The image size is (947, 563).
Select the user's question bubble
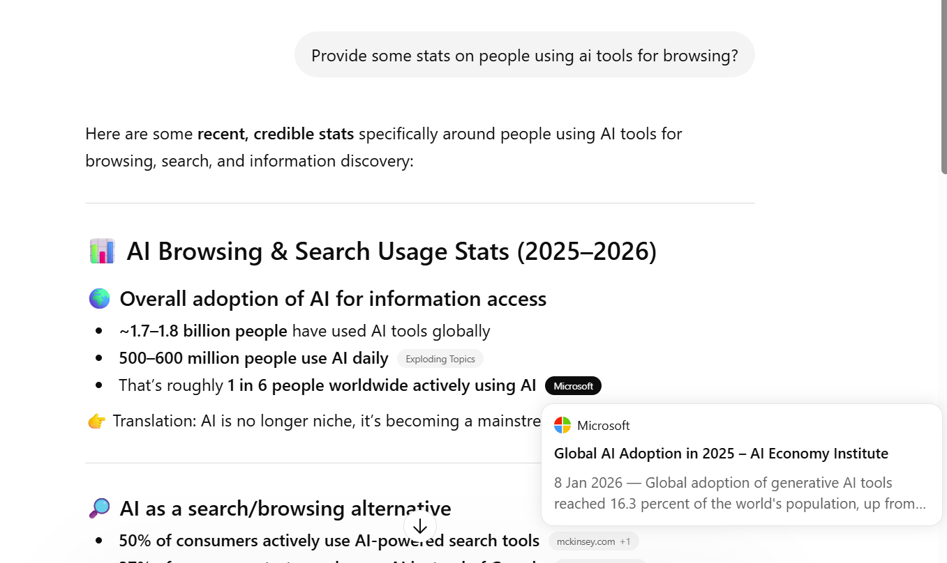tap(525, 54)
